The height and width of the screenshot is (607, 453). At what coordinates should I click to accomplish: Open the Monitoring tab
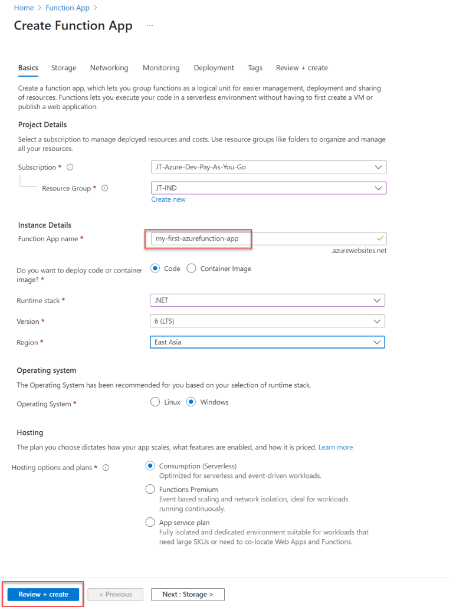pos(161,68)
